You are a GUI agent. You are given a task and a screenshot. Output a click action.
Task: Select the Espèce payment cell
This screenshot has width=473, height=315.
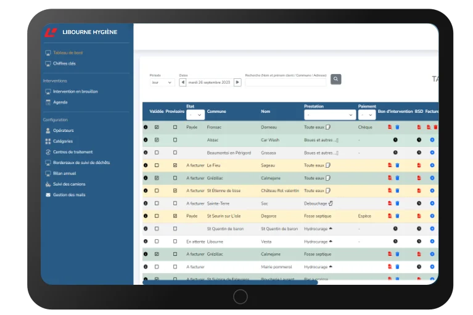click(364, 216)
